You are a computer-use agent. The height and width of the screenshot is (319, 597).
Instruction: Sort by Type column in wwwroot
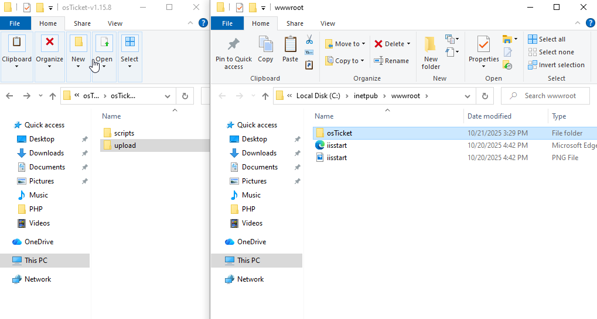pyautogui.click(x=559, y=116)
